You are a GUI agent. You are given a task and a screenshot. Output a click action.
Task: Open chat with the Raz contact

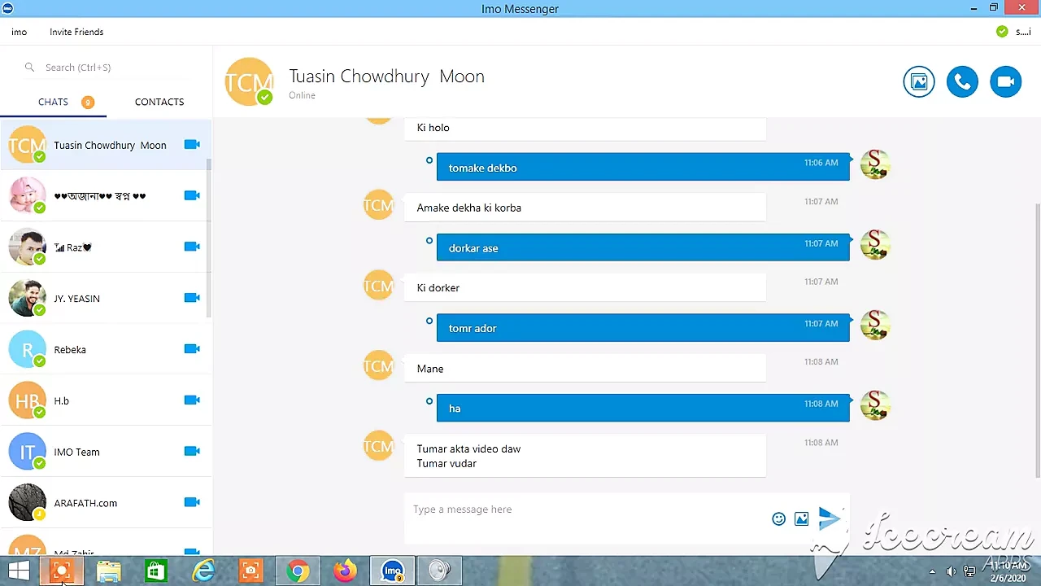click(106, 247)
